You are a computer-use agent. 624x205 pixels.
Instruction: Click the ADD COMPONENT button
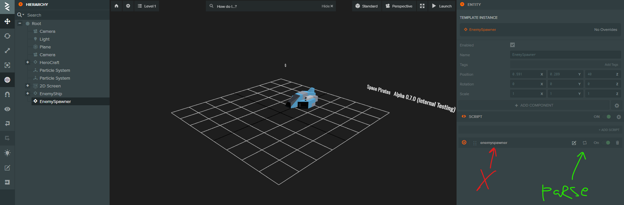(534, 105)
